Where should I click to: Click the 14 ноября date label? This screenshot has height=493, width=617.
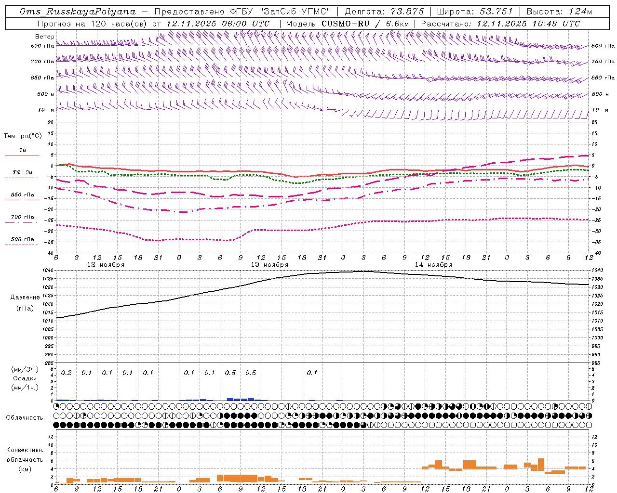pos(433,265)
